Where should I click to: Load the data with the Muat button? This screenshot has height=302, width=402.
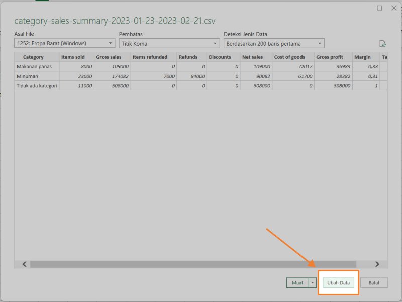click(x=298, y=283)
